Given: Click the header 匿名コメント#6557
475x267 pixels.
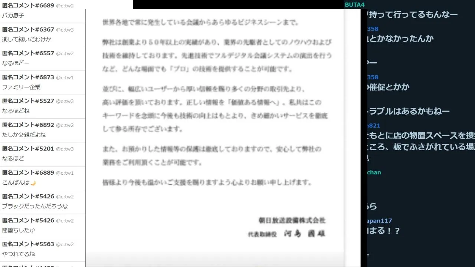Looking at the screenshot, I should pyautogui.click(x=28, y=53).
